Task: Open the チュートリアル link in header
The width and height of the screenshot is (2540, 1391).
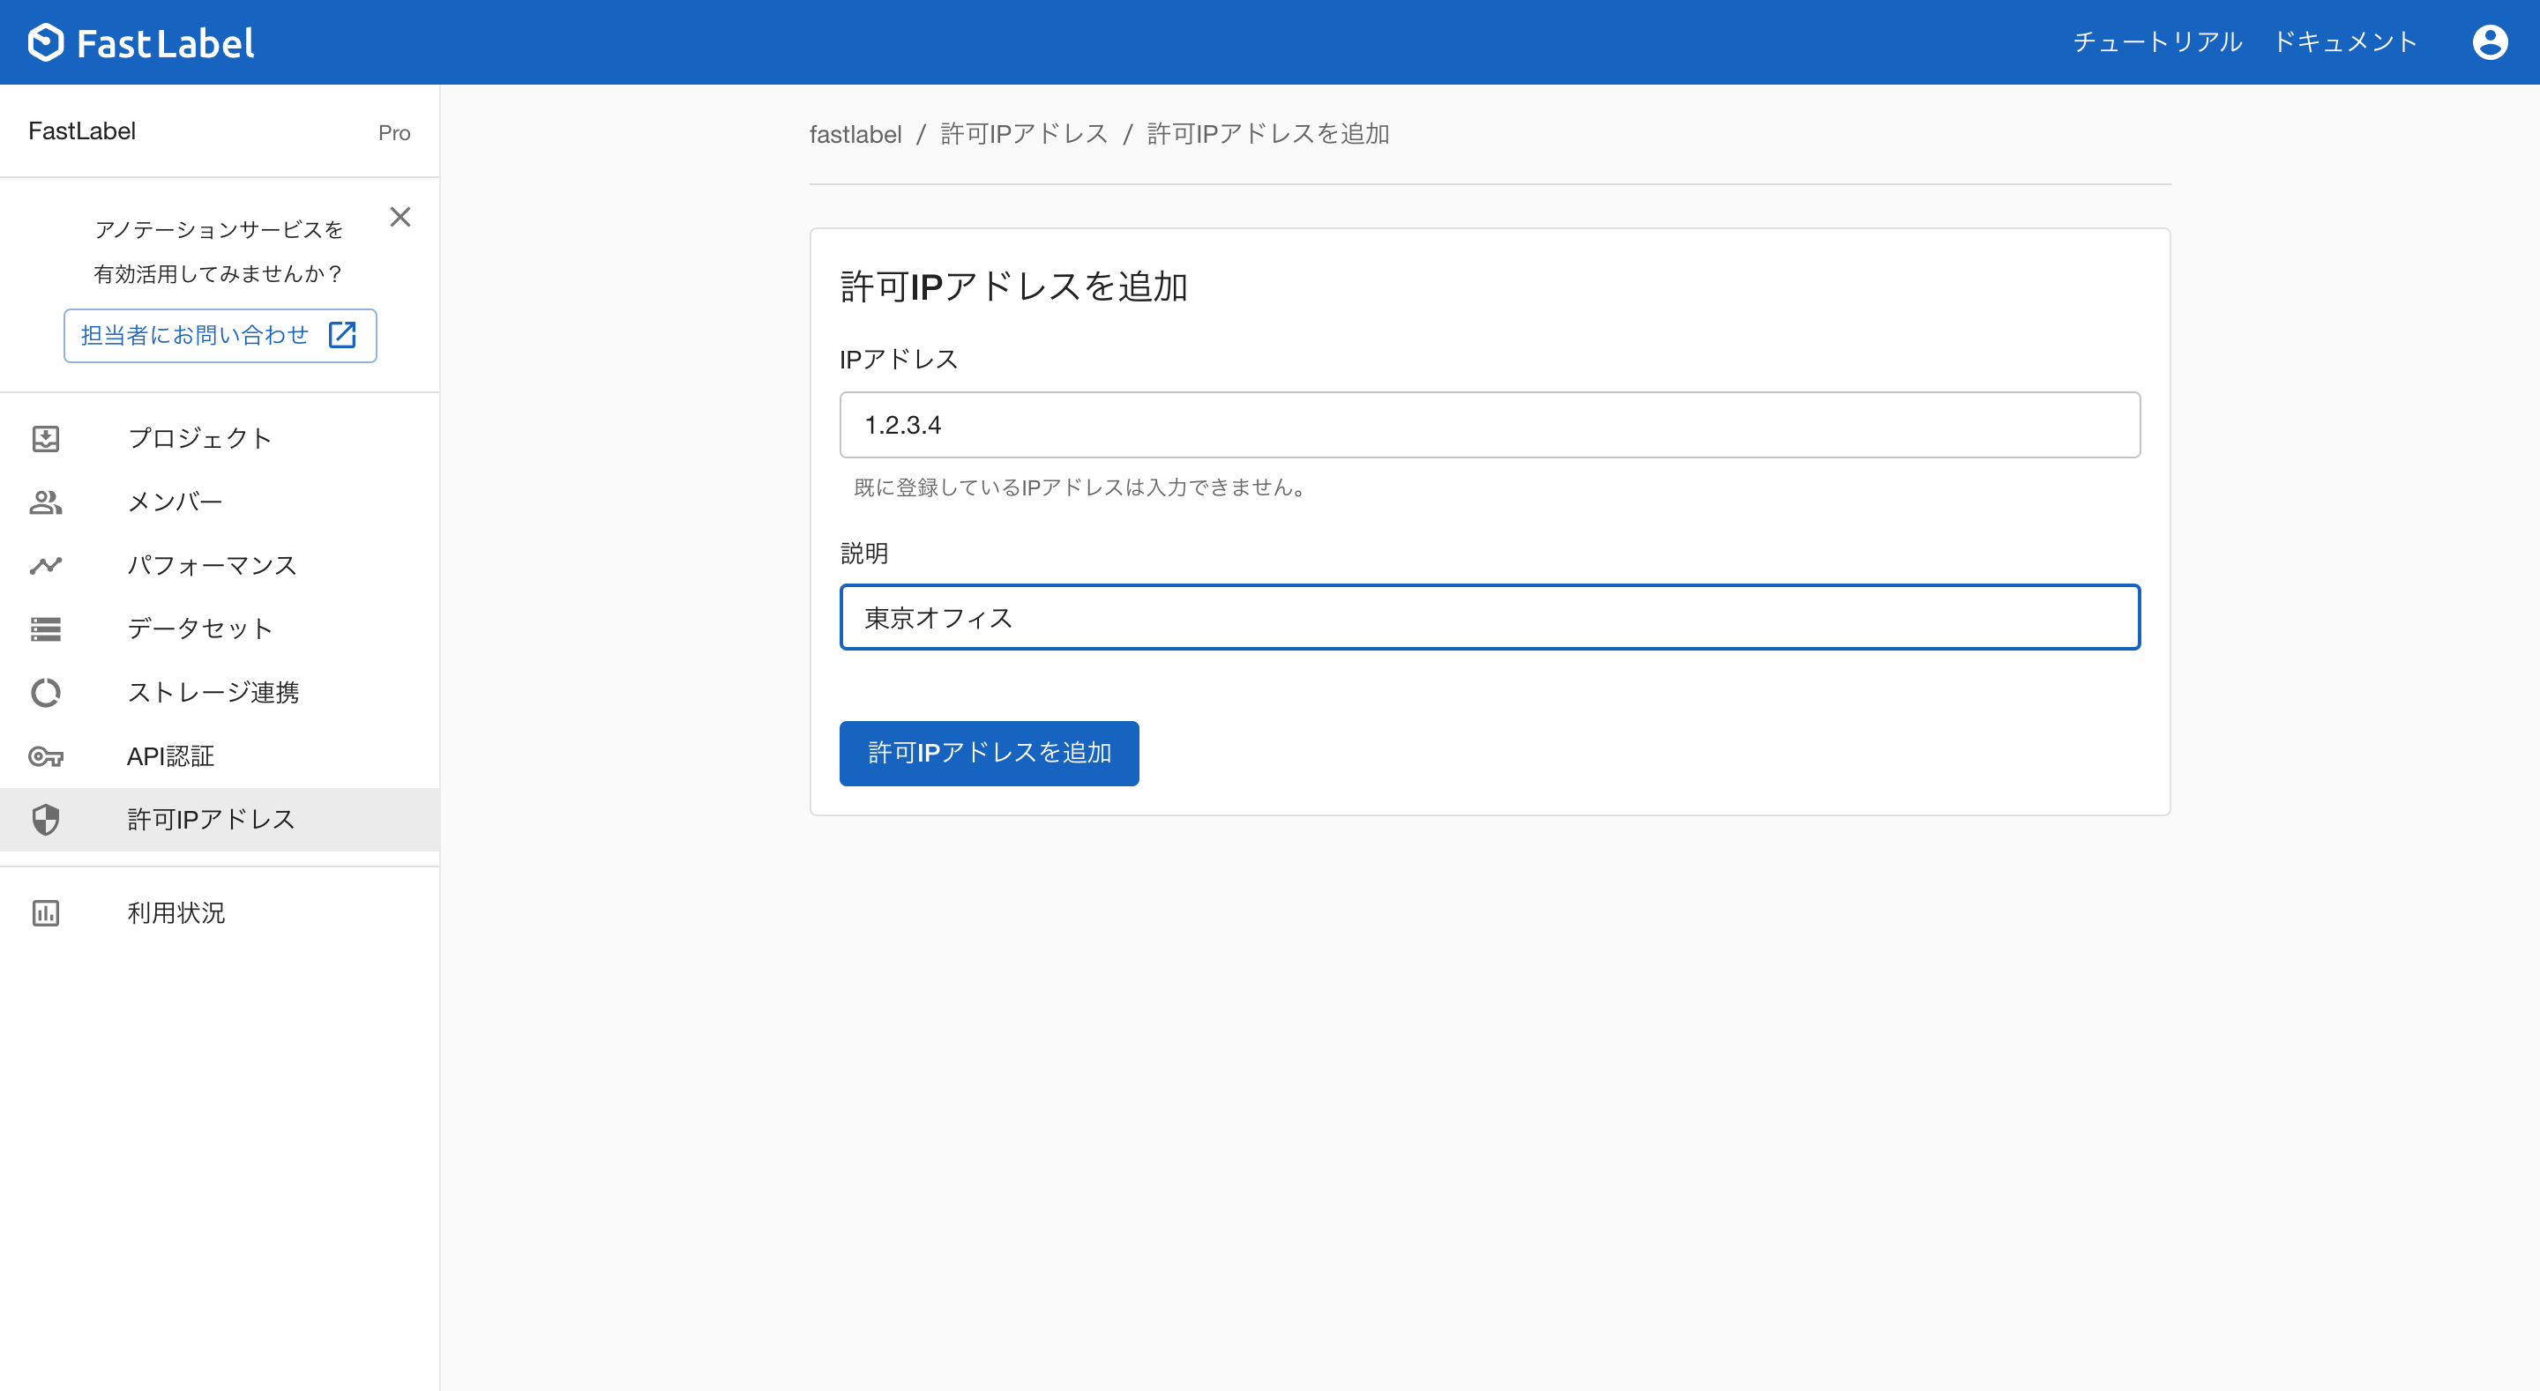Action: [x=2157, y=42]
